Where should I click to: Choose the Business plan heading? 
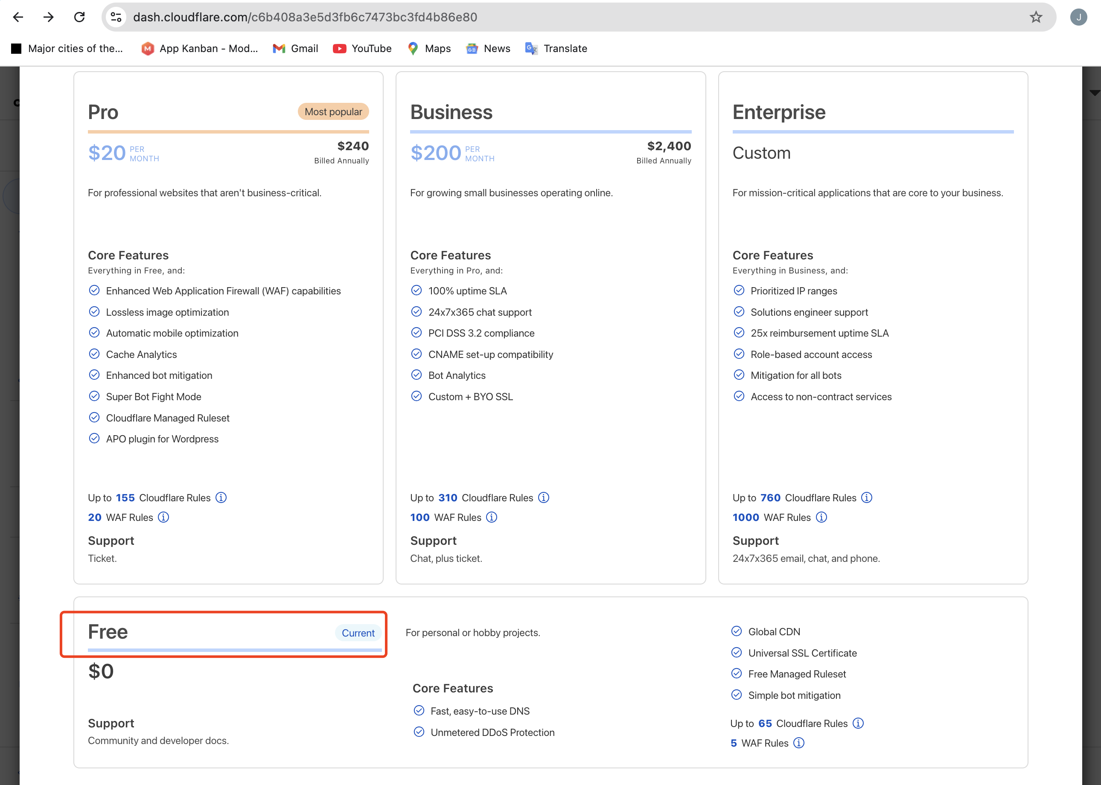click(451, 112)
